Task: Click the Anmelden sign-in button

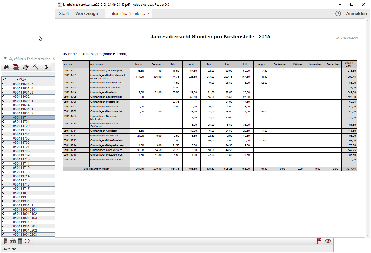Action: coord(356,14)
